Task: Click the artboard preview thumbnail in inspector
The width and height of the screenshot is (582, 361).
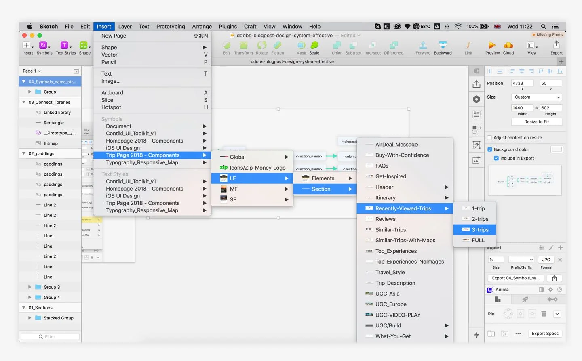Action: [525, 180]
